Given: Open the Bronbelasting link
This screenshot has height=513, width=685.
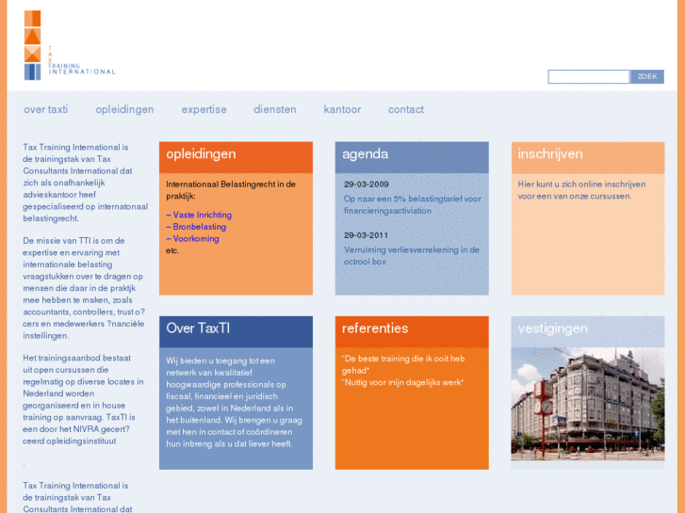Looking at the screenshot, I should [196, 227].
